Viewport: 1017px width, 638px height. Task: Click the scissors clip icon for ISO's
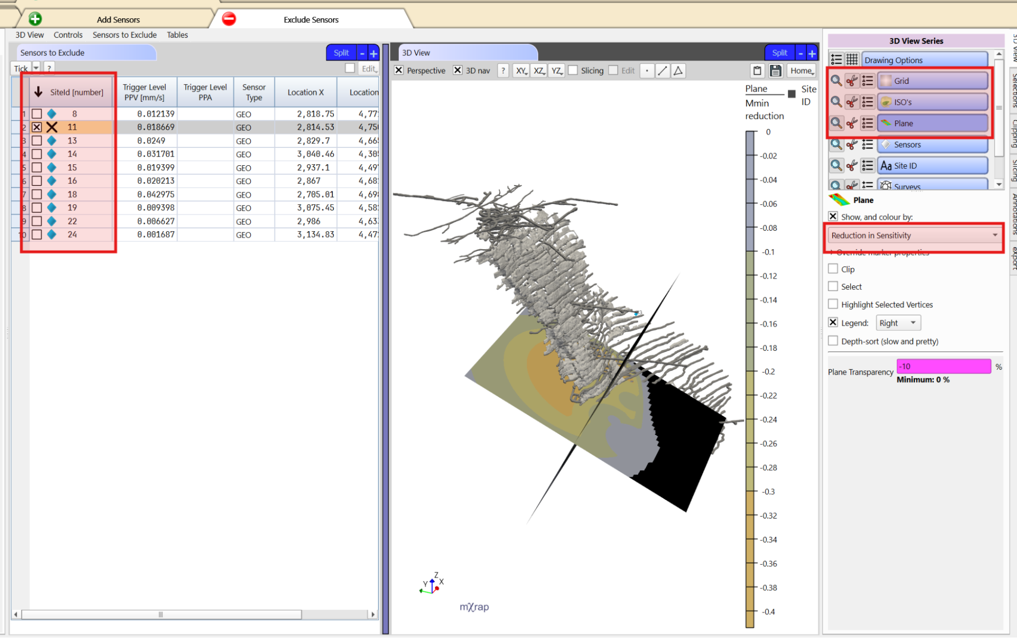(852, 102)
